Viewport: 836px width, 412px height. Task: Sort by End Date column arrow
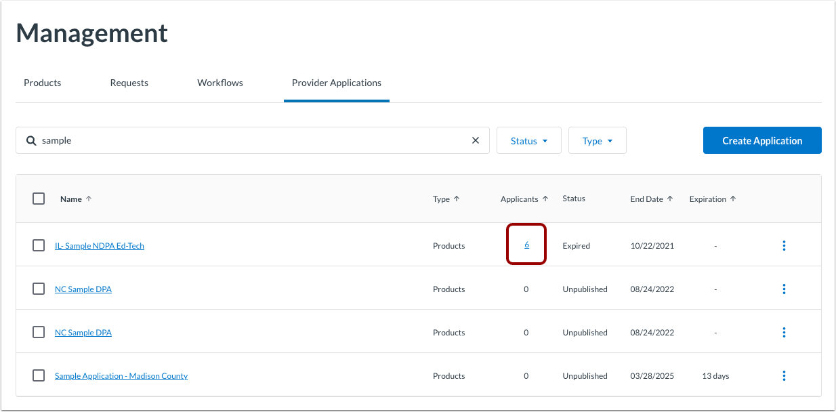tap(669, 199)
